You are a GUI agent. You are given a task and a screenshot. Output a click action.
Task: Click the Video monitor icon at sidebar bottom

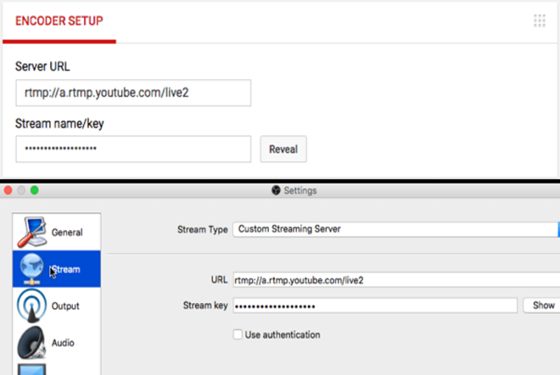pos(31,369)
